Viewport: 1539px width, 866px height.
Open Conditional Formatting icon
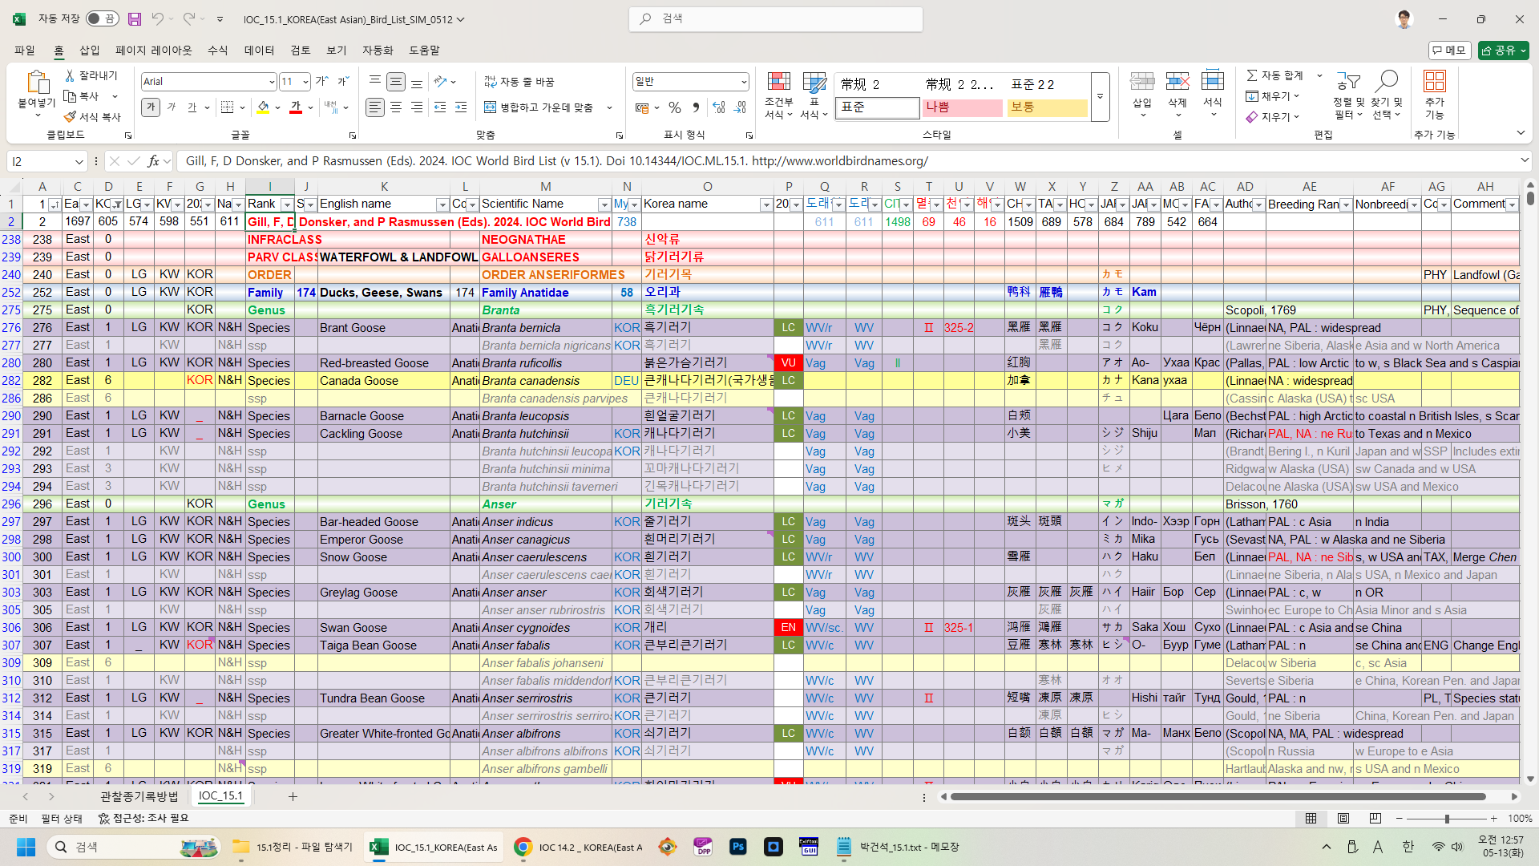(x=778, y=82)
